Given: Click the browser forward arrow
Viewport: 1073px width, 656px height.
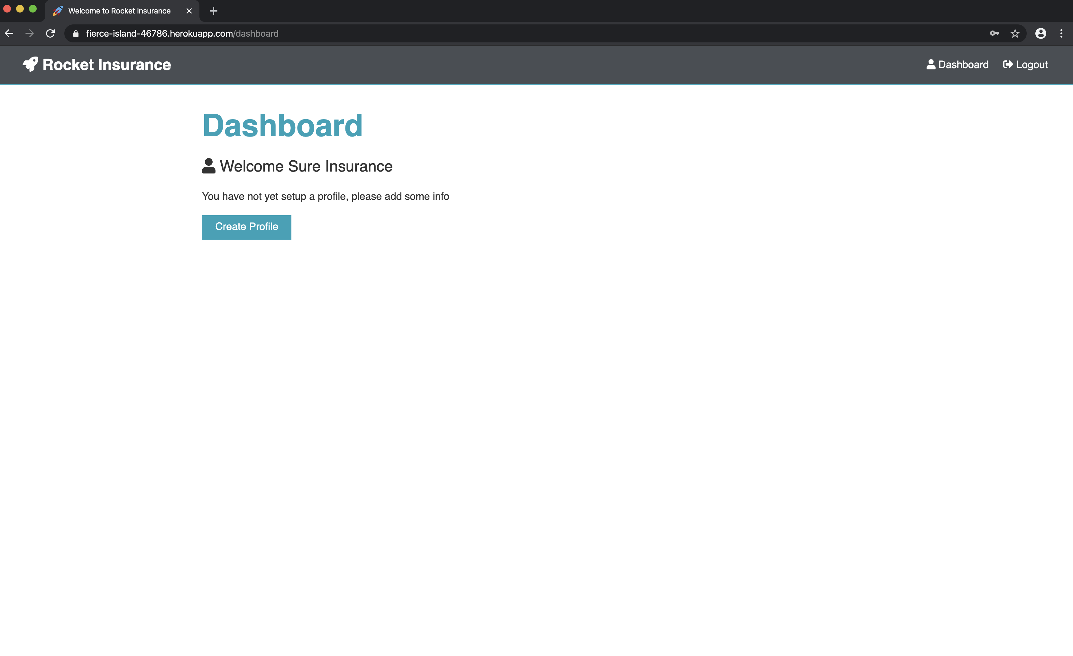Looking at the screenshot, I should point(30,33).
